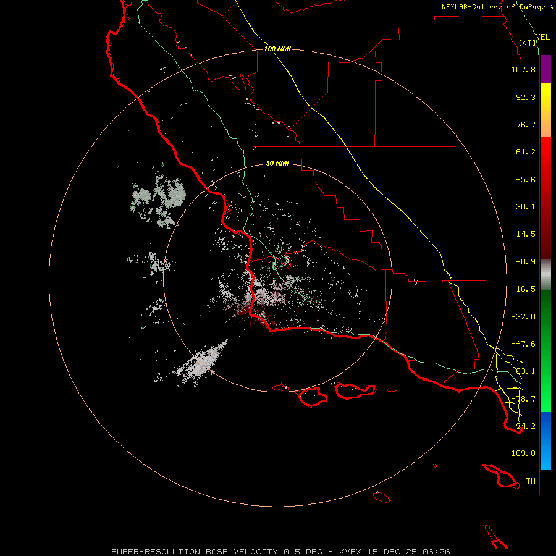Click the -47.6 value on the velocity scale
Screen dimensions: 556x556
tap(523, 344)
